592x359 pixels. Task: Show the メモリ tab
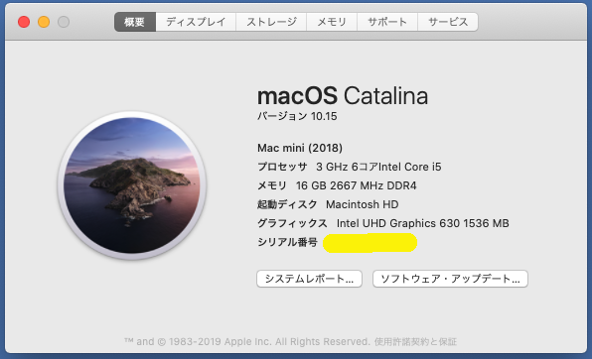pyautogui.click(x=332, y=22)
